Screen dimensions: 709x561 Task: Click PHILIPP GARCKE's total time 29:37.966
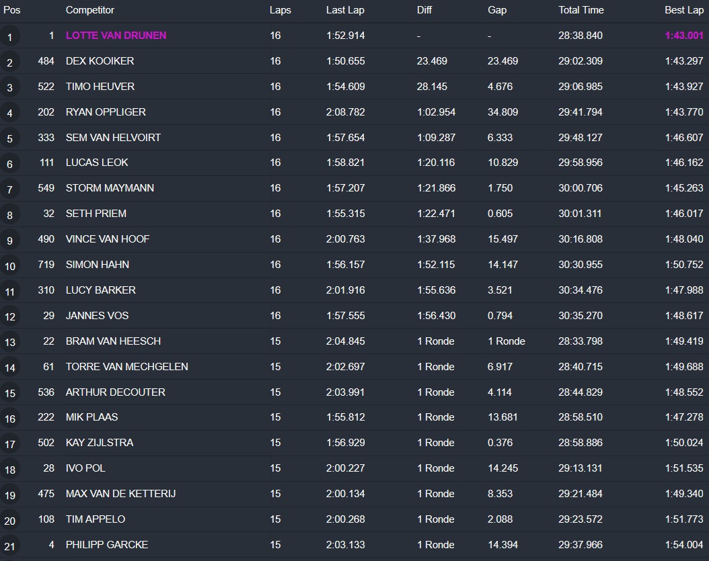click(580, 545)
